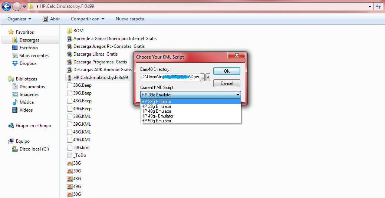Collapse the Current KML Script combo box
The width and height of the screenshot is (385, 198).
(x=238, y=95)
